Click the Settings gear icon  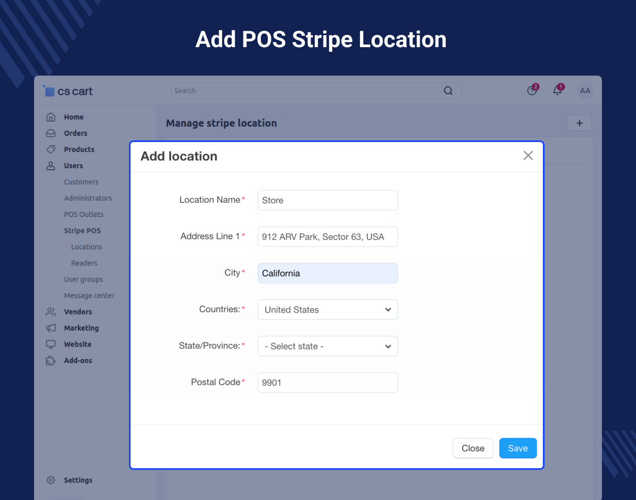tap(51, 480)
